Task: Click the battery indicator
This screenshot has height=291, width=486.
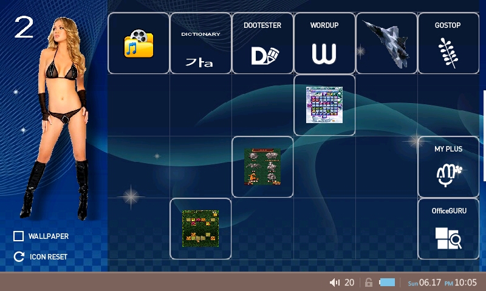Action: click(387, 283)
